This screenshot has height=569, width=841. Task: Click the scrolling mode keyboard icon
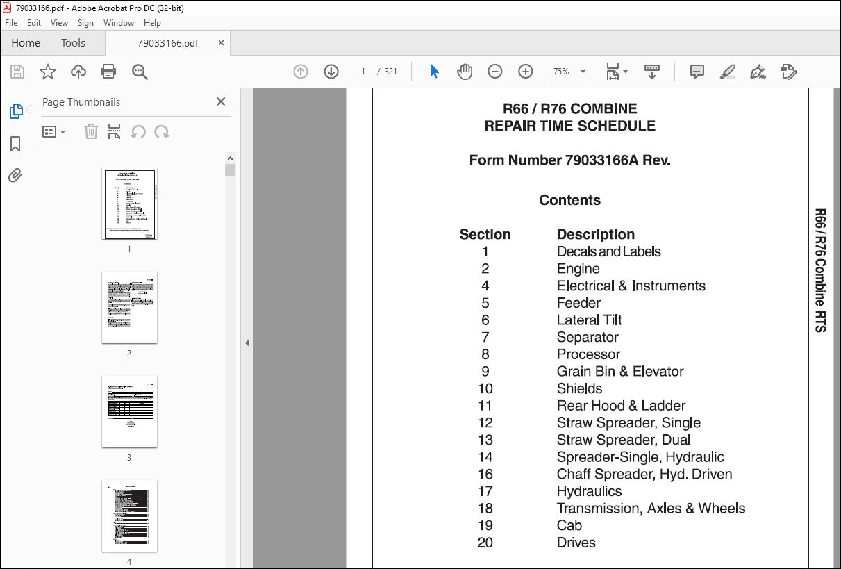click(x=652, y=72)
